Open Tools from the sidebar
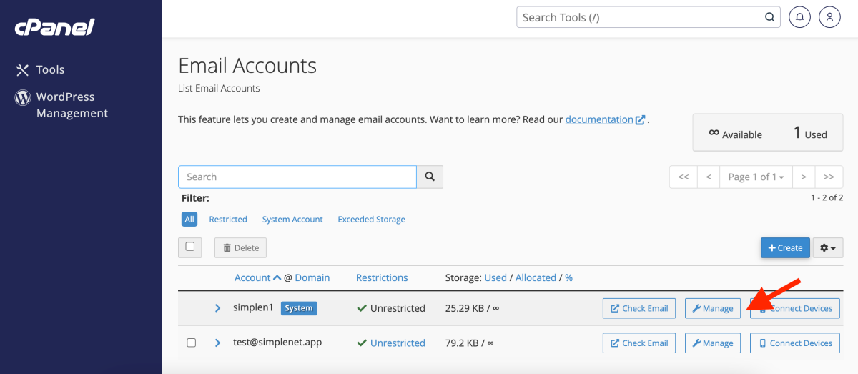The height and width of the screenshot is (374, 858). pos(50,69)
